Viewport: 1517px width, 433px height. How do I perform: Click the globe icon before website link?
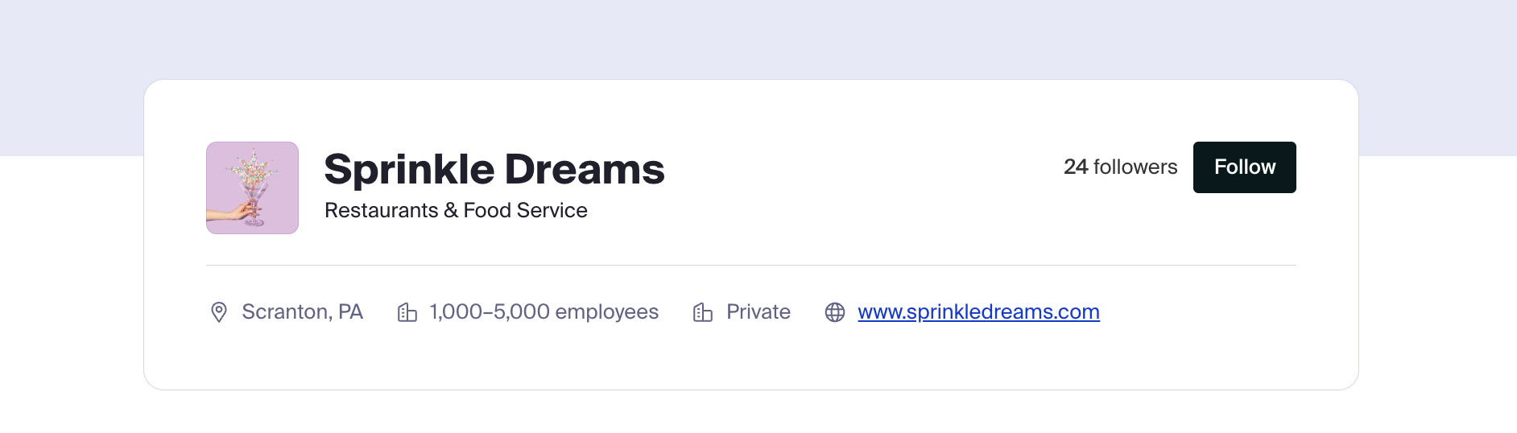pos(835,312)
